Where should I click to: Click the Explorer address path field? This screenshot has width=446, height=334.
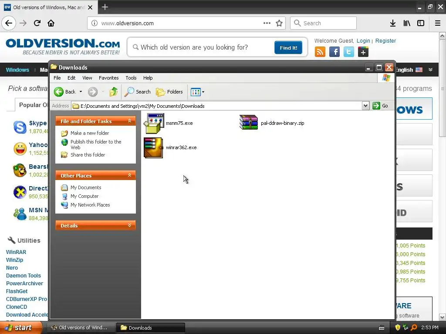(217, 106)
